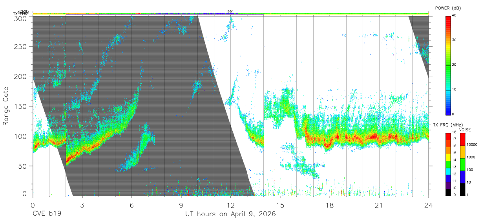482x222 pixels.
Task: Select red segment of TX FRQ legend
Action: click(x=448, y=137)
